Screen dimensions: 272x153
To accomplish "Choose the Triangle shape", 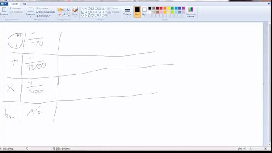I will pyautogui.click(x=103, y=8).
